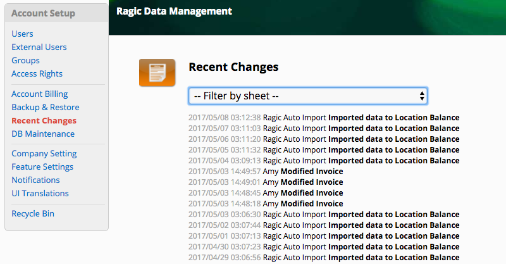Open Access Rights settings
This screenshot has width=506, height=264.
37,73
